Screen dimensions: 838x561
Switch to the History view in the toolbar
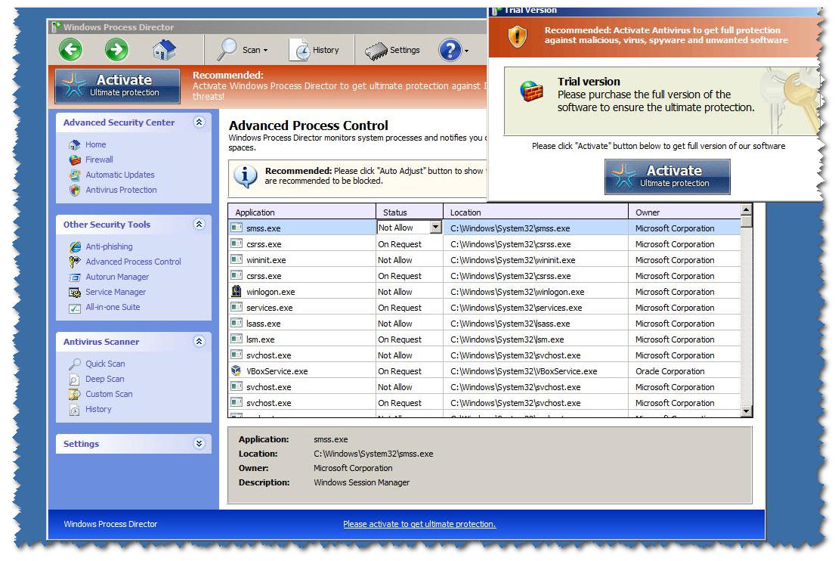point(318,50)
